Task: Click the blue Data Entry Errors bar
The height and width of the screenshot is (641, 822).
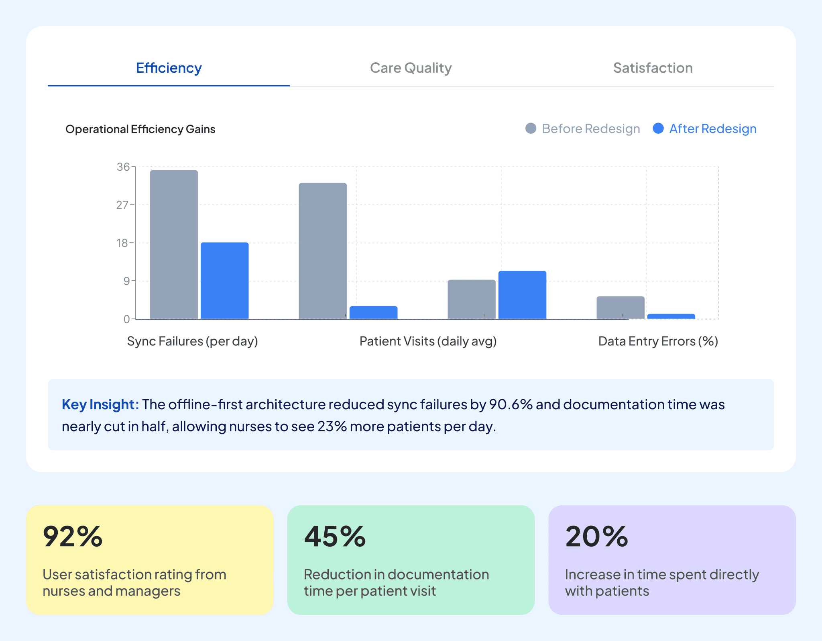Action: point(671,316)
